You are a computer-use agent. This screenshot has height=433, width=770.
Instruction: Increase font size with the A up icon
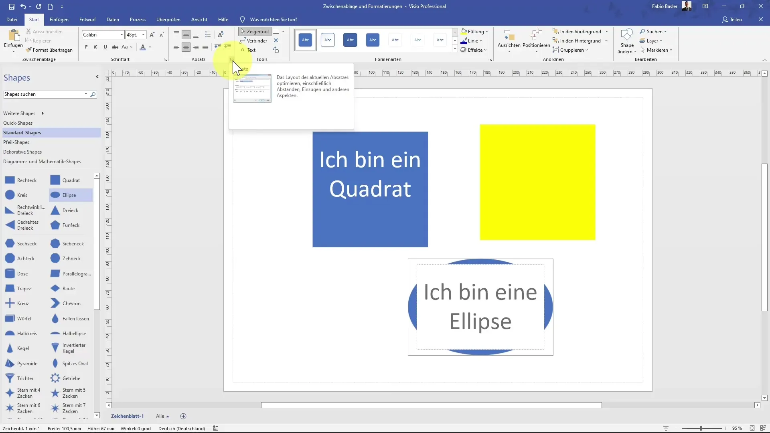tap(152, 35)
